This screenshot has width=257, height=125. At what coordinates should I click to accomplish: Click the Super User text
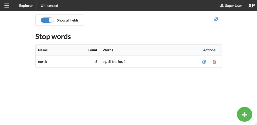[233, 6]
